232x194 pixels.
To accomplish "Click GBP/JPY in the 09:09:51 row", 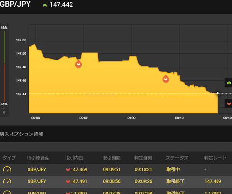I will (x=37, y=170).
